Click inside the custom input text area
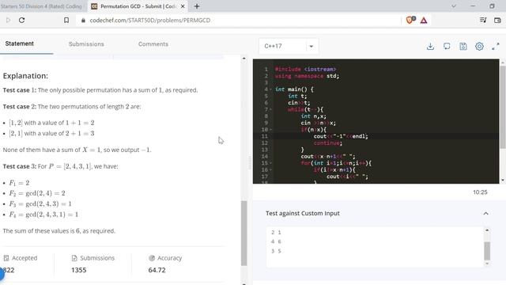This screenshot has width=506, height=285. click(375, 246)
